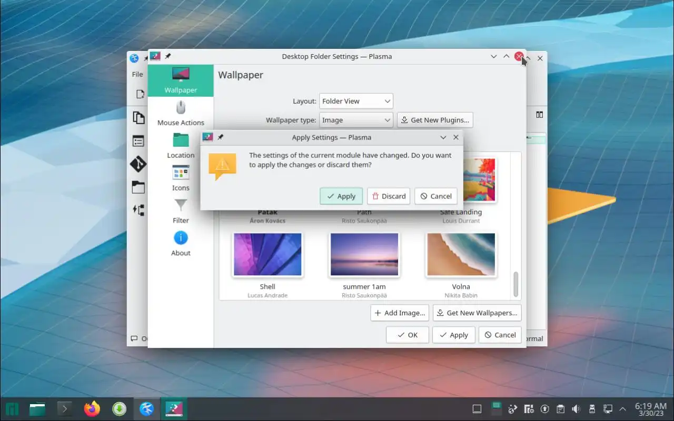Click the Risto Saukonpää text under summer 1am

click(x=364, y=296)
